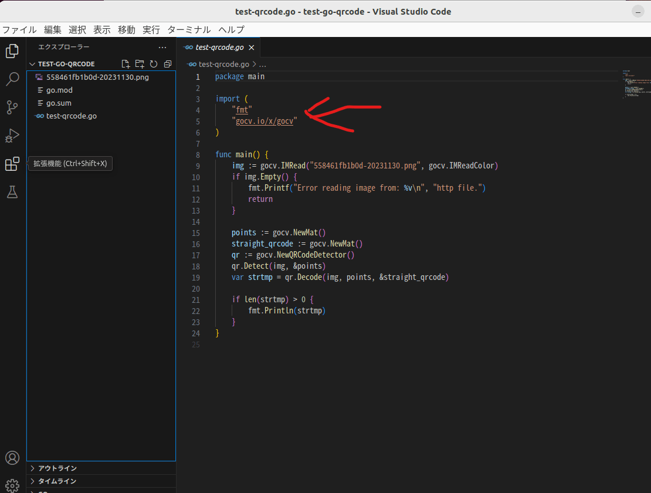Click 'fmt.Println(strtmp)' statement
This screenshot has width=651, height=493.
[x=287, y=311]
